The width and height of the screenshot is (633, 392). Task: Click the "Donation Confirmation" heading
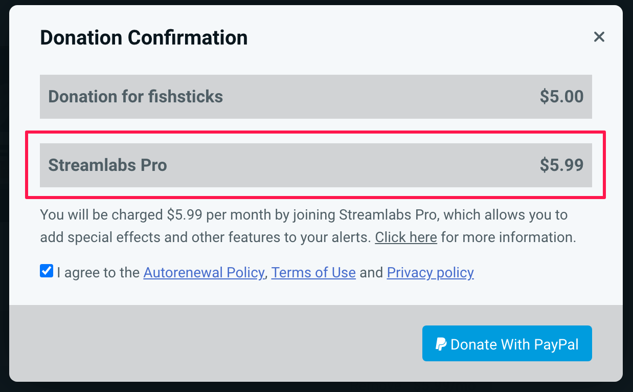click(x=144, y=38)
